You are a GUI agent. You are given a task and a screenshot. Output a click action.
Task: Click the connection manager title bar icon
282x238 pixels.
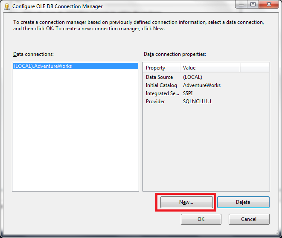(7, 6)
